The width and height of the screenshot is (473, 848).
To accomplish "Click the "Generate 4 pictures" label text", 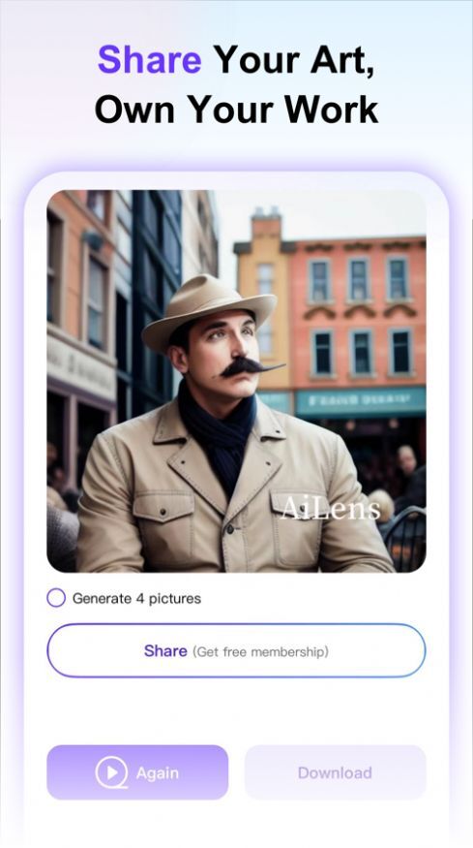I will click(136, 599).
